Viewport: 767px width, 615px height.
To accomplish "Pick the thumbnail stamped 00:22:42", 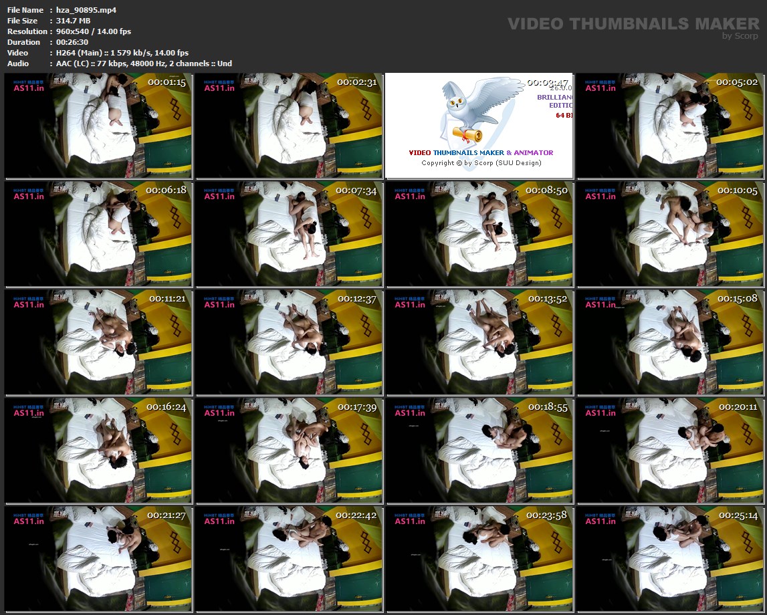I will pos(289,559).
